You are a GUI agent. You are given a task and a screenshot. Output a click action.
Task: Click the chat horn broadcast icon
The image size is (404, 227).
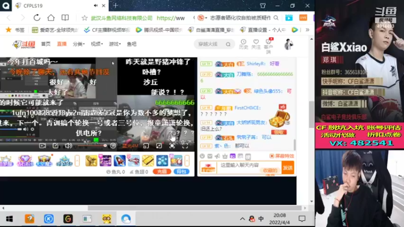(217, 156)
